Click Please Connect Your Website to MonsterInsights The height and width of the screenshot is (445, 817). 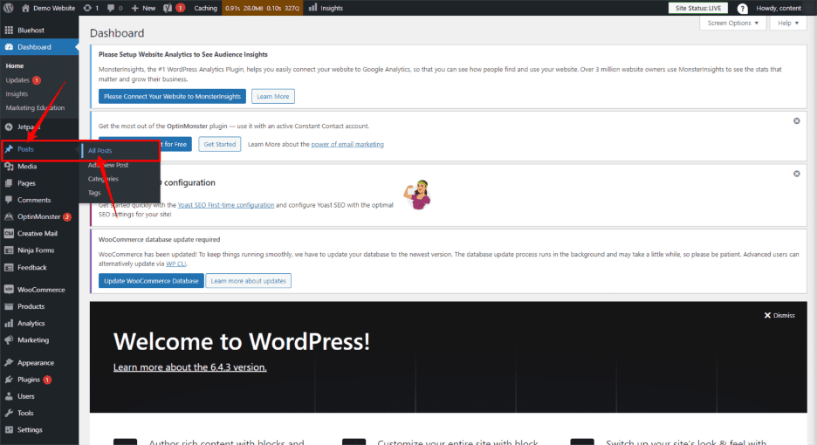click(x=172, y=96)
